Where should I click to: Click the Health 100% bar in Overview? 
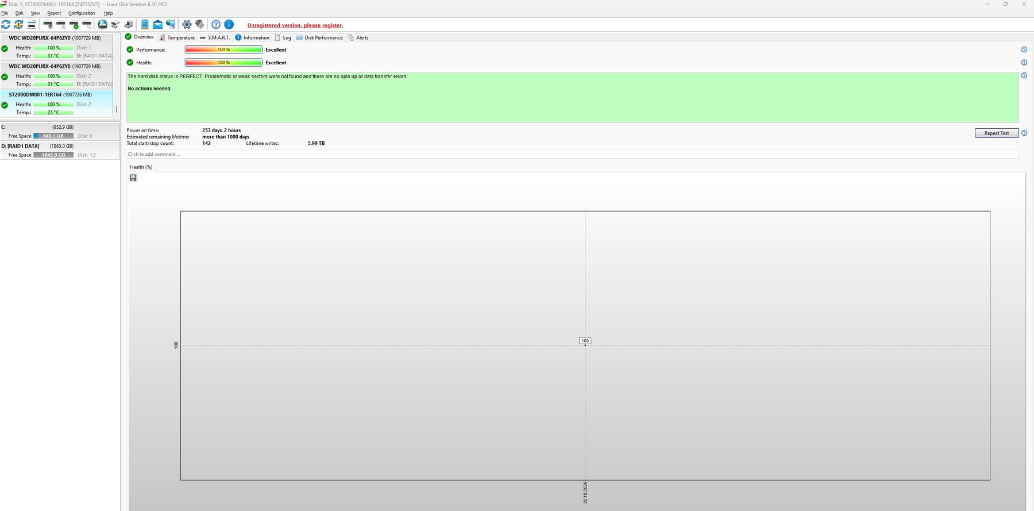click(223, 63)
